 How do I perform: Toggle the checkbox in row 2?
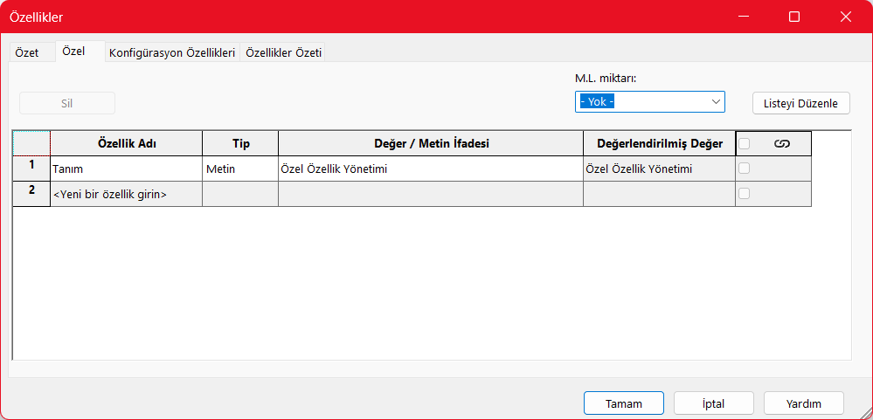pos(744,194)
